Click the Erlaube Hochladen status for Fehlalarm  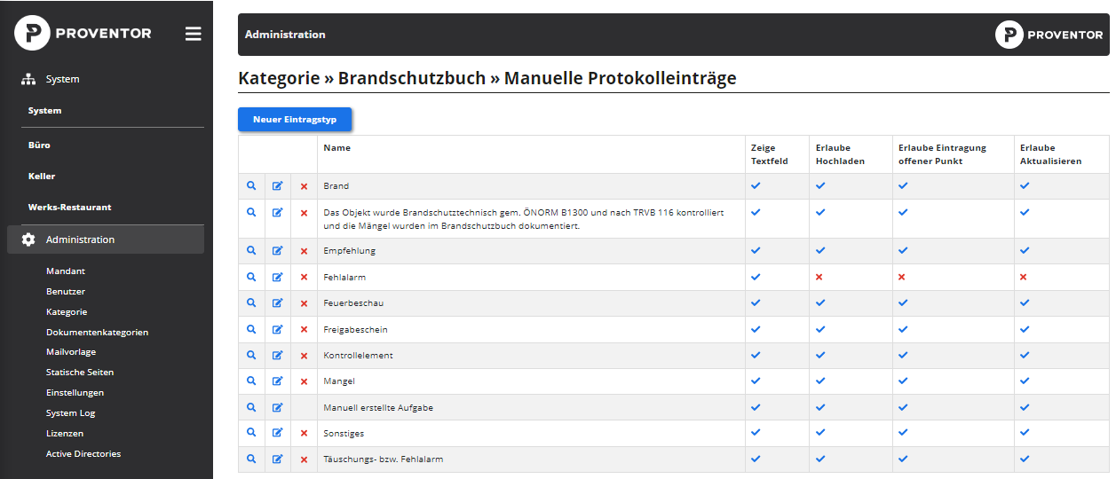[x=819, y=278]
